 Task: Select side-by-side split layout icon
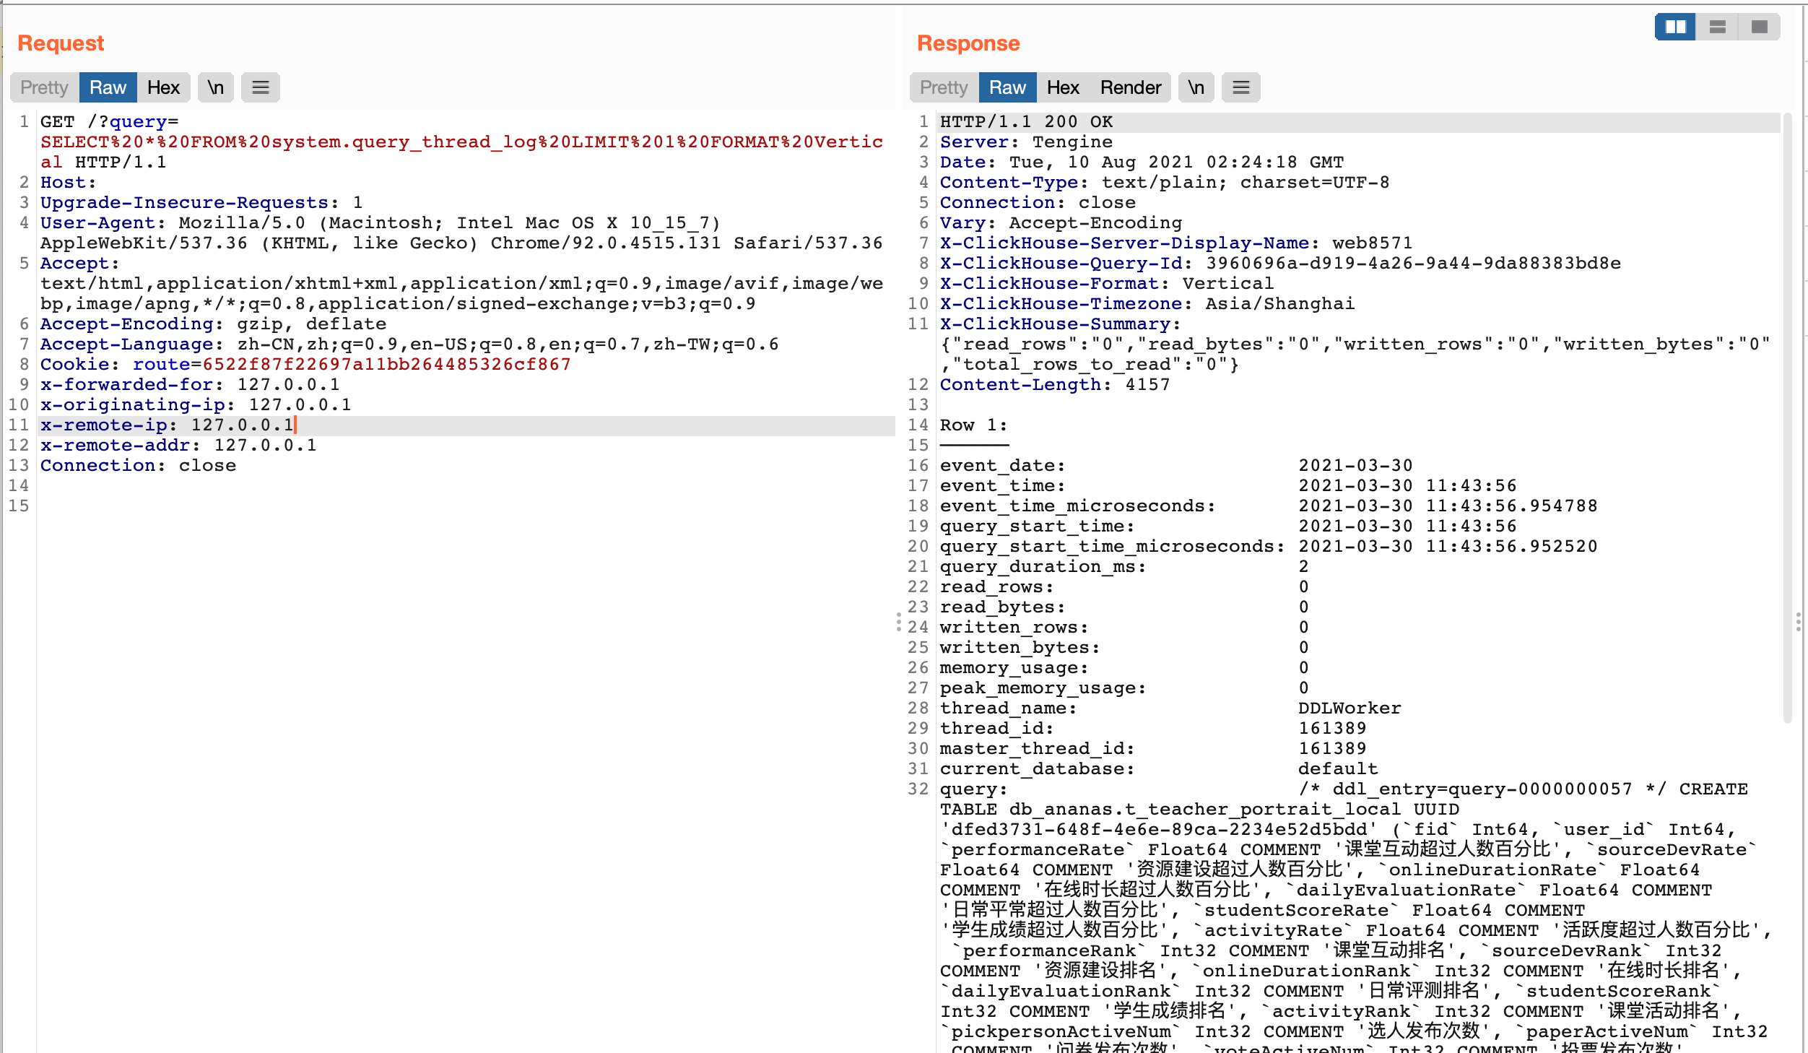[x=1675, y=27]
